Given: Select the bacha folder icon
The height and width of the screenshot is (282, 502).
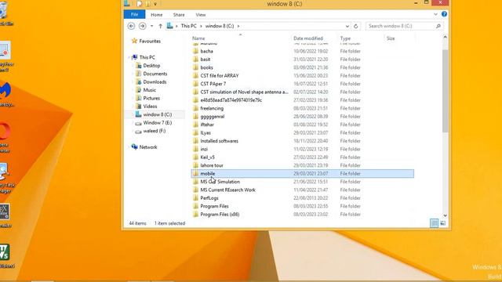Looking at the screenshot, I should point(195,51).
